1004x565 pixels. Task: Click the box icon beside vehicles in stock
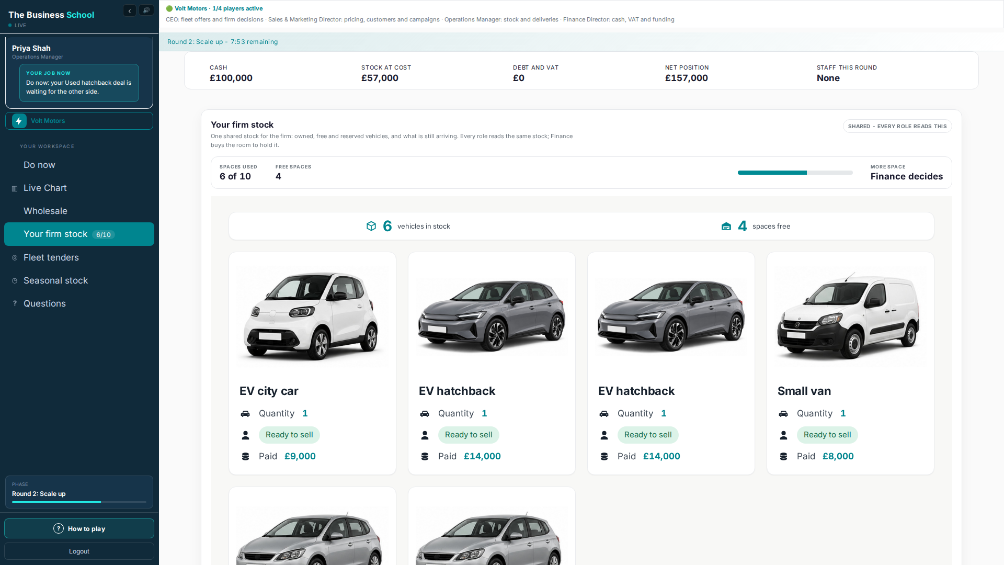coord(371,226)
